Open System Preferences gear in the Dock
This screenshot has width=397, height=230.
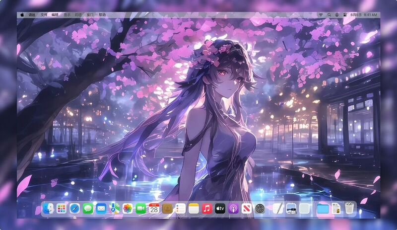tap(260, 209)
